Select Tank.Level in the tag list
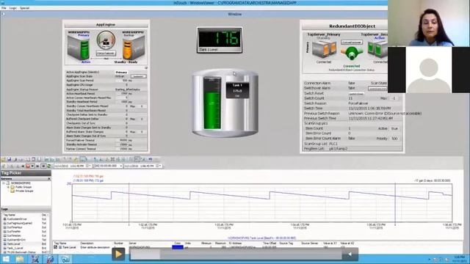The image size is (470, 264). pyautogui.click(x=13, y=244)
